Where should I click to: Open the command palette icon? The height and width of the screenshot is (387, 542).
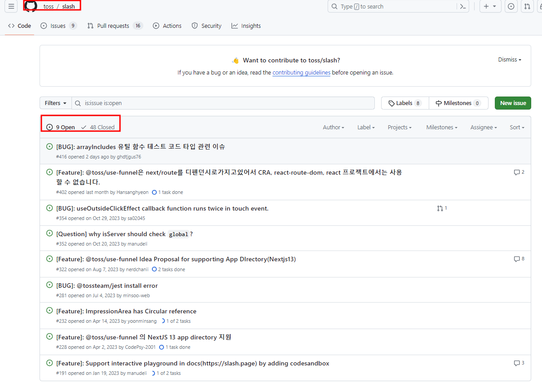pos(463,6)
